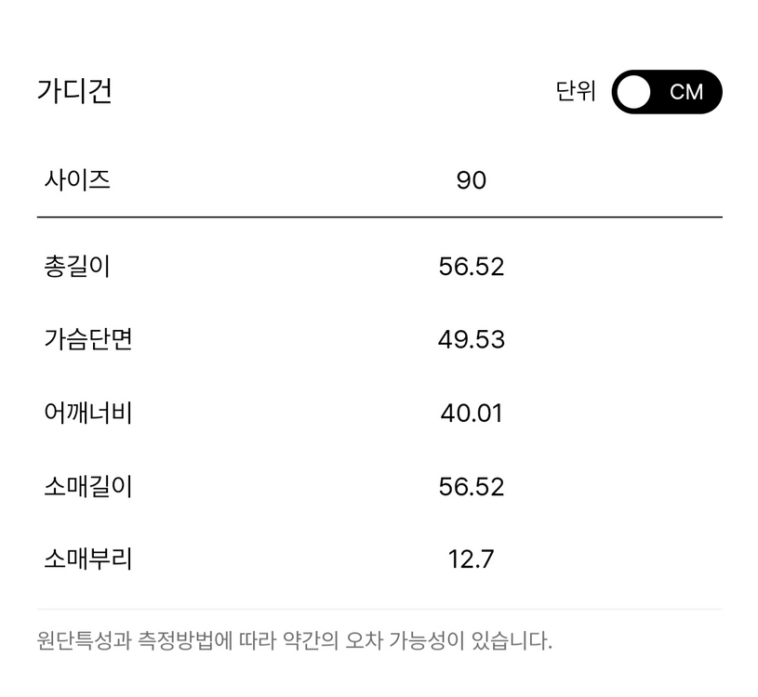Click the 단위 unit label
The image size is (758, 697).
tap(577, 92)
